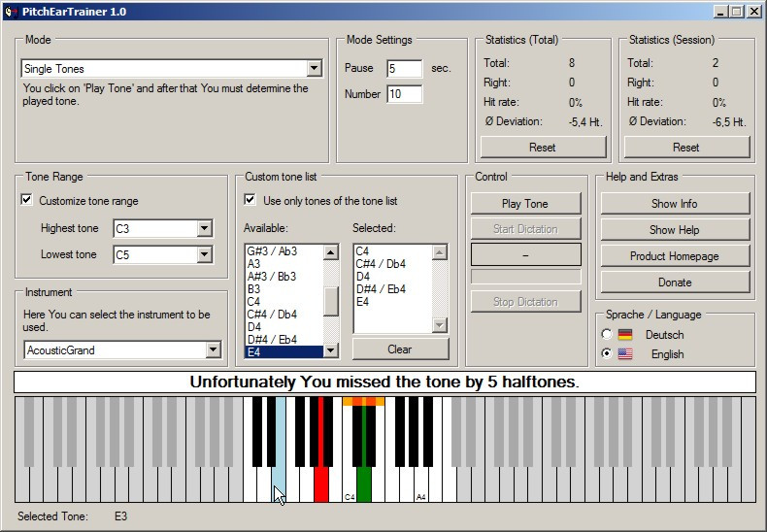The image size is (767, 532).
Task: Clear the selected tone list
Action: 400,349
